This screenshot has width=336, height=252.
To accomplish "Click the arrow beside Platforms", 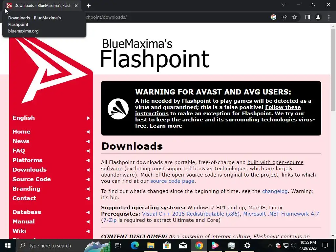I will tap(88, 160).
